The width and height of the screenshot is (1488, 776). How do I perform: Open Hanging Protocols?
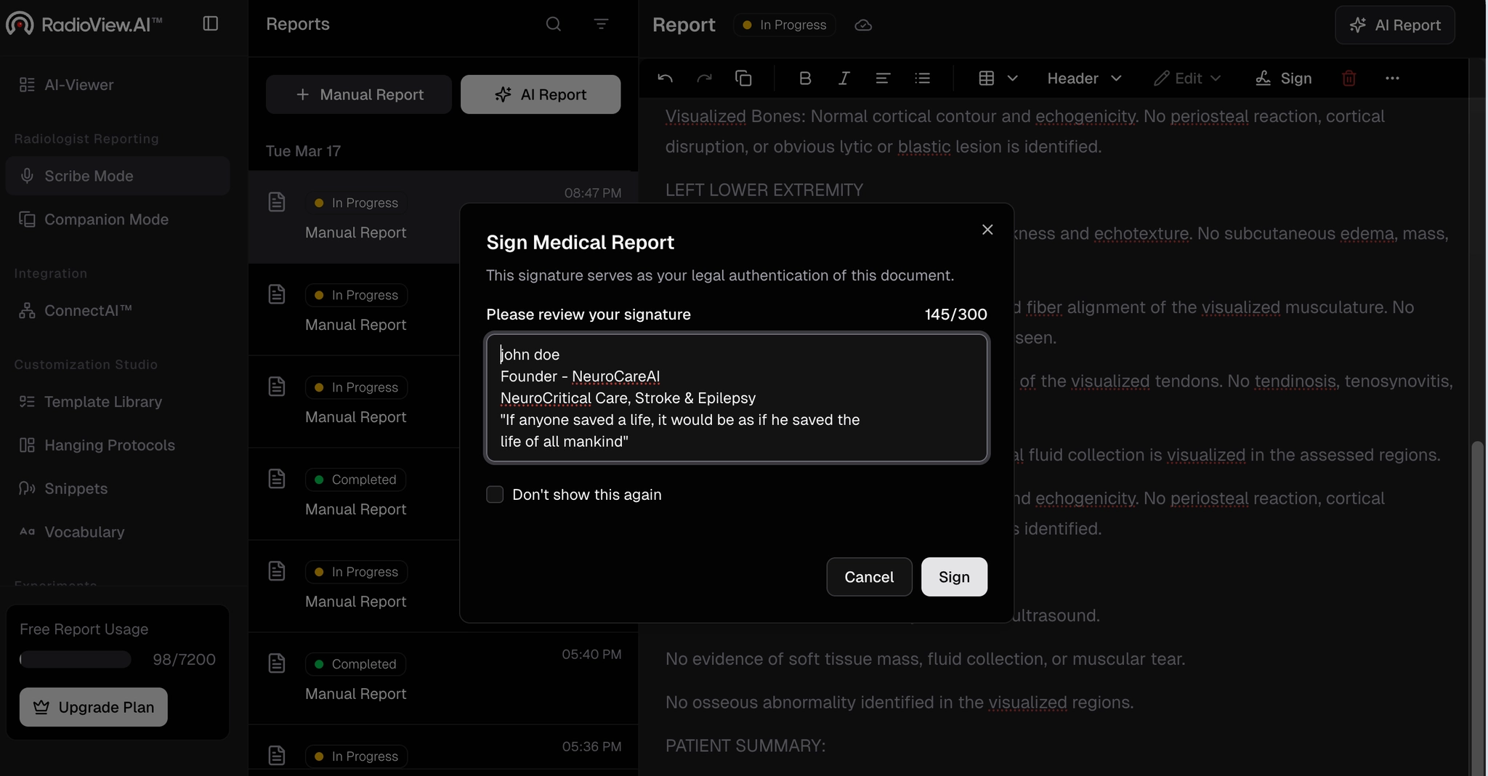(x=118, y=445)
